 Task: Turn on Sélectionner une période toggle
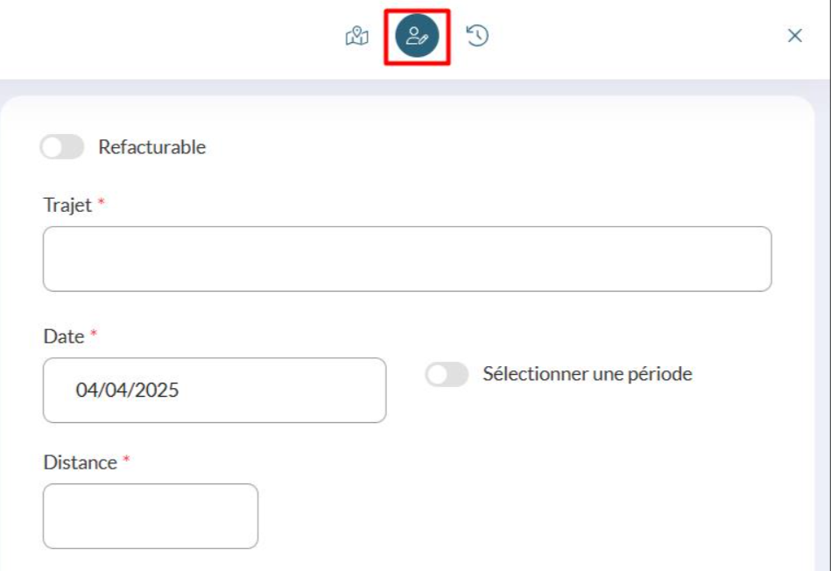click(x=447, y=375)
